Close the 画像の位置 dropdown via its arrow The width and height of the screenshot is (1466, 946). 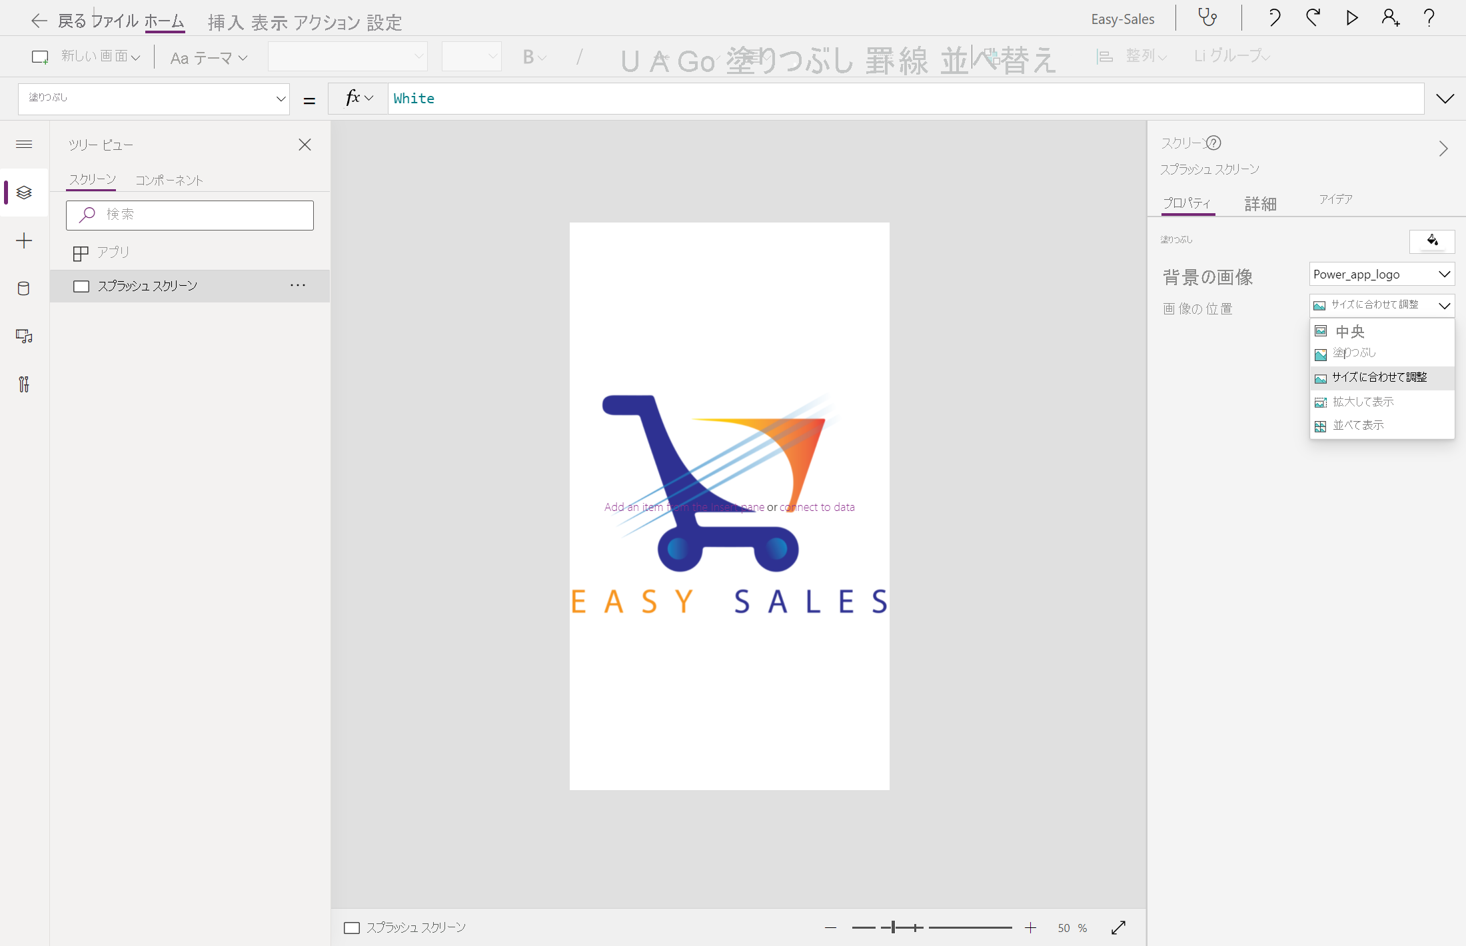1444,306
